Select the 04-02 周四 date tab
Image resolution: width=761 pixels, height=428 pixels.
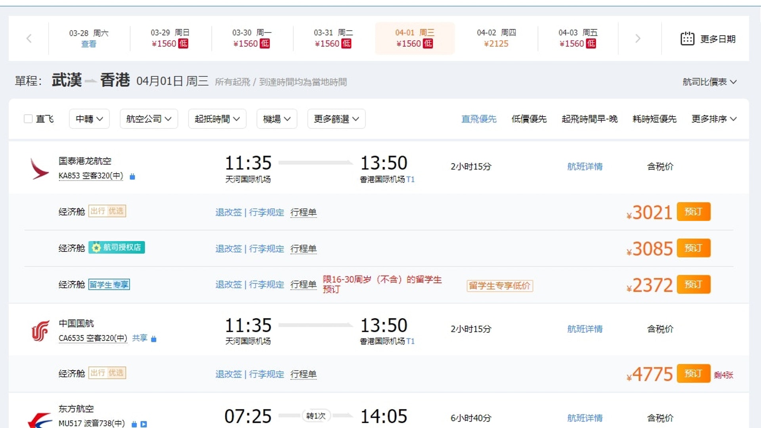(496, 38)
